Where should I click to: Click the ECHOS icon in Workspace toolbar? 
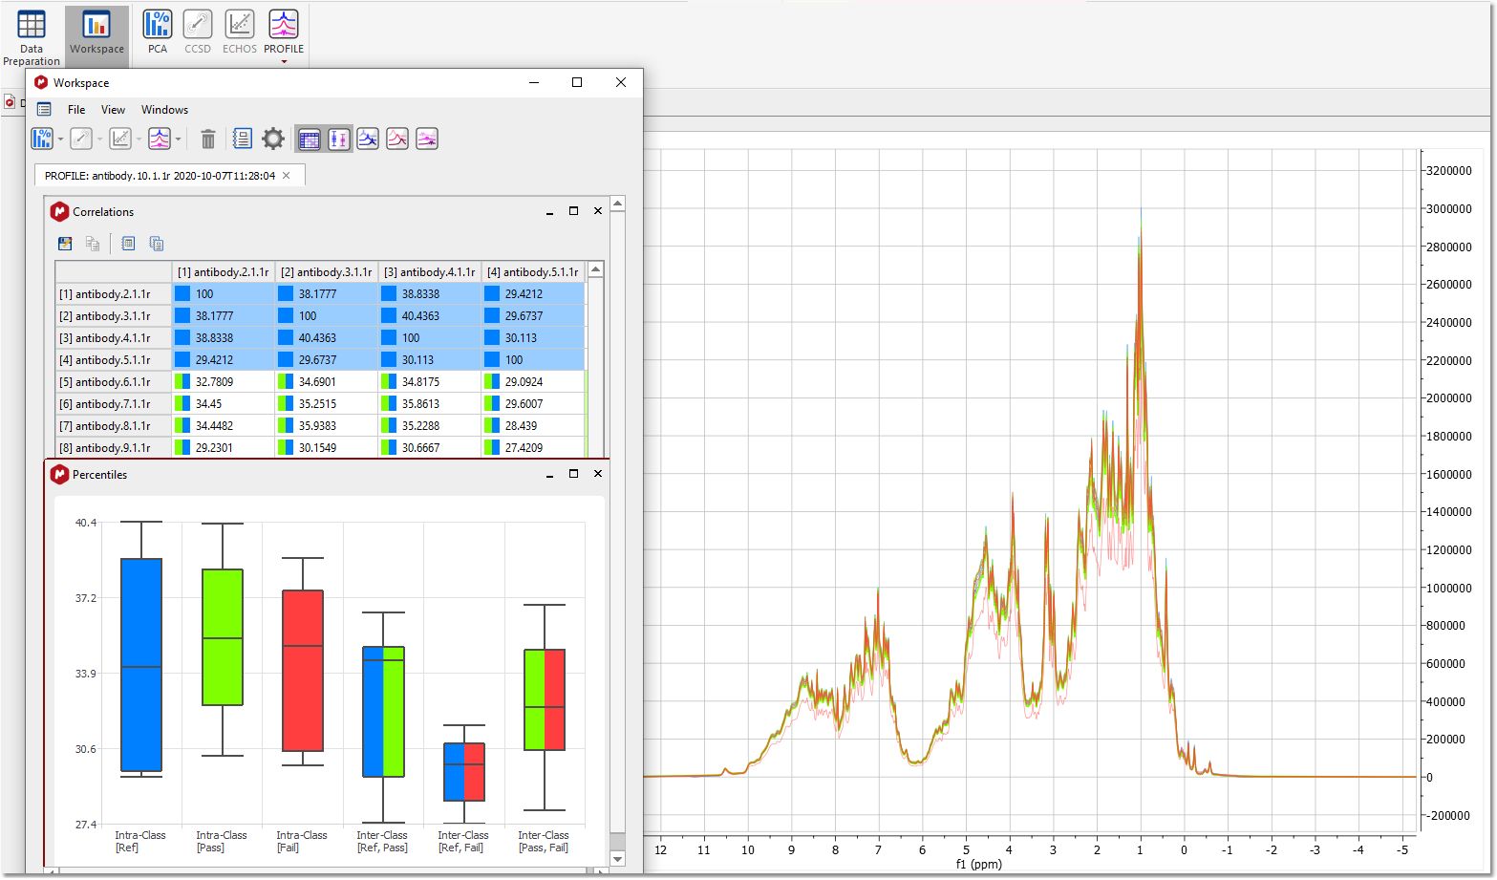(120, 139)
